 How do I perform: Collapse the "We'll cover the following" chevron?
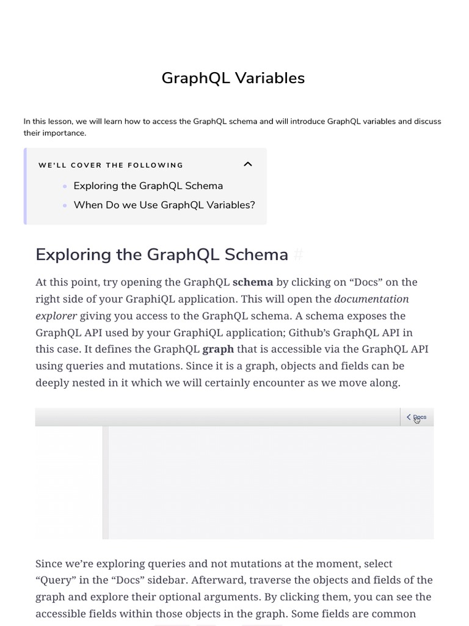[247, 164]
